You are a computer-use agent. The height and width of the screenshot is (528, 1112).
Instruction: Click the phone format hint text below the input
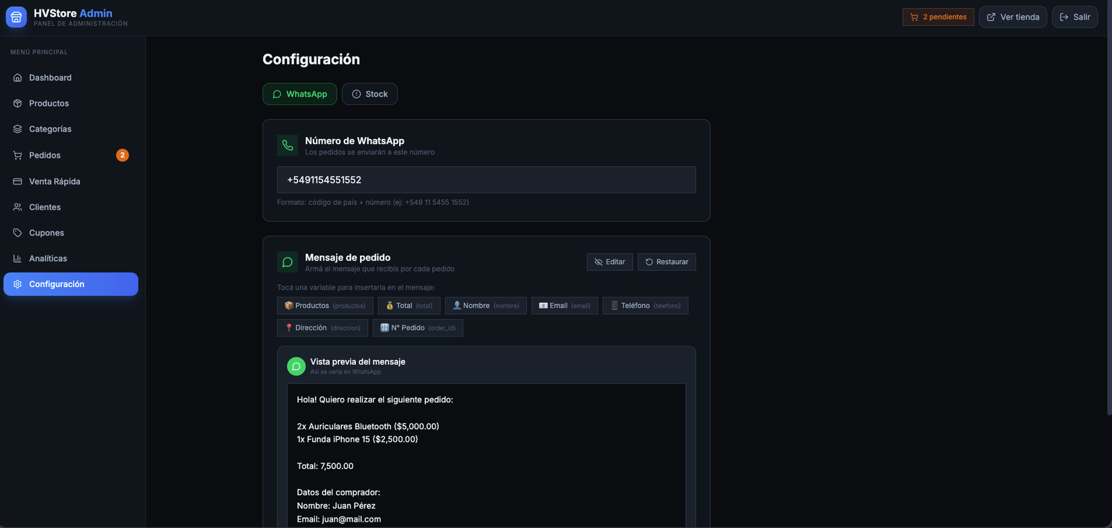373,203
